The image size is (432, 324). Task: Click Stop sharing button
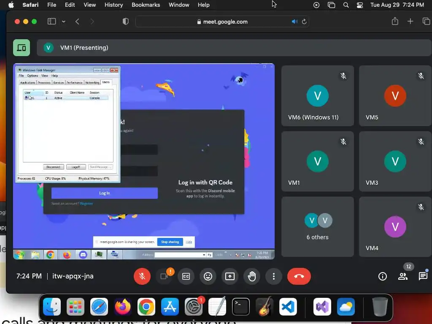(x=170, y=242)
